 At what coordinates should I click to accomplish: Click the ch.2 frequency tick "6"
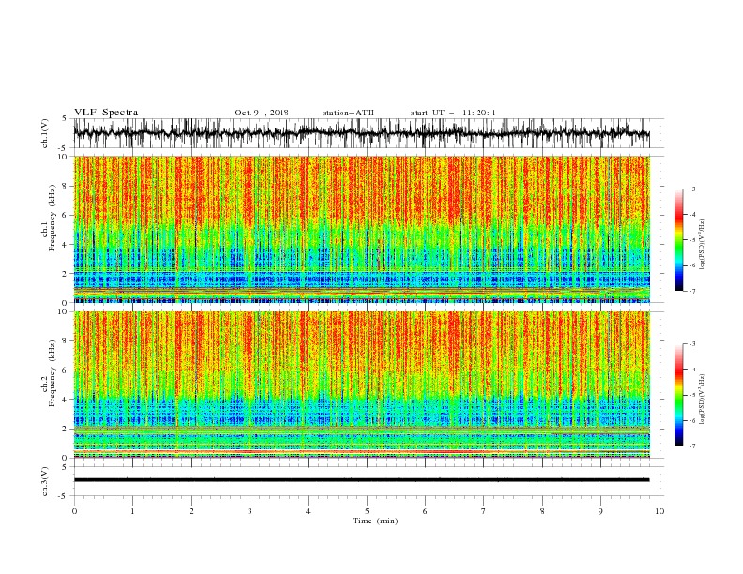click(66, 370)
